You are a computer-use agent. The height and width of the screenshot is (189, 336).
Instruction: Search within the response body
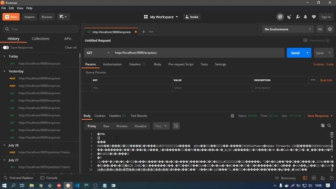329,125
